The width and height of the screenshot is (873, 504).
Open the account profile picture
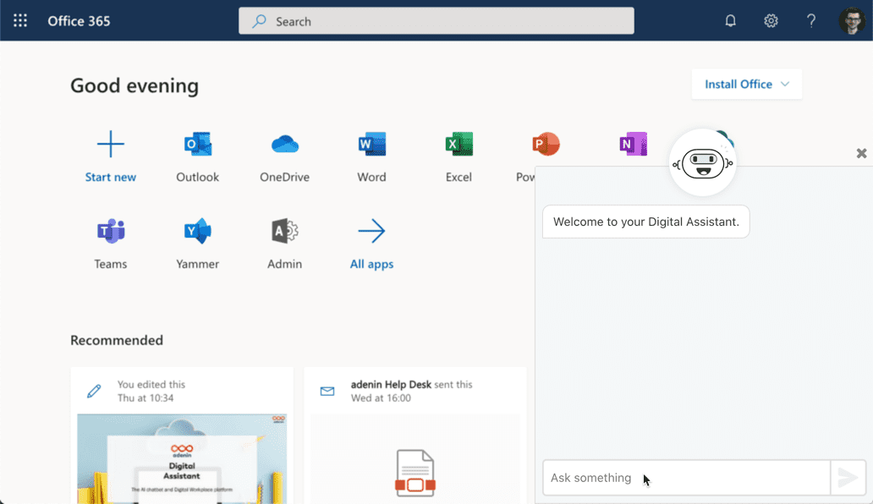click(852, 20)
